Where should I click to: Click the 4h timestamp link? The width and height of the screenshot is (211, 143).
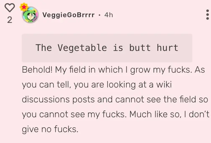click(109, 15)
